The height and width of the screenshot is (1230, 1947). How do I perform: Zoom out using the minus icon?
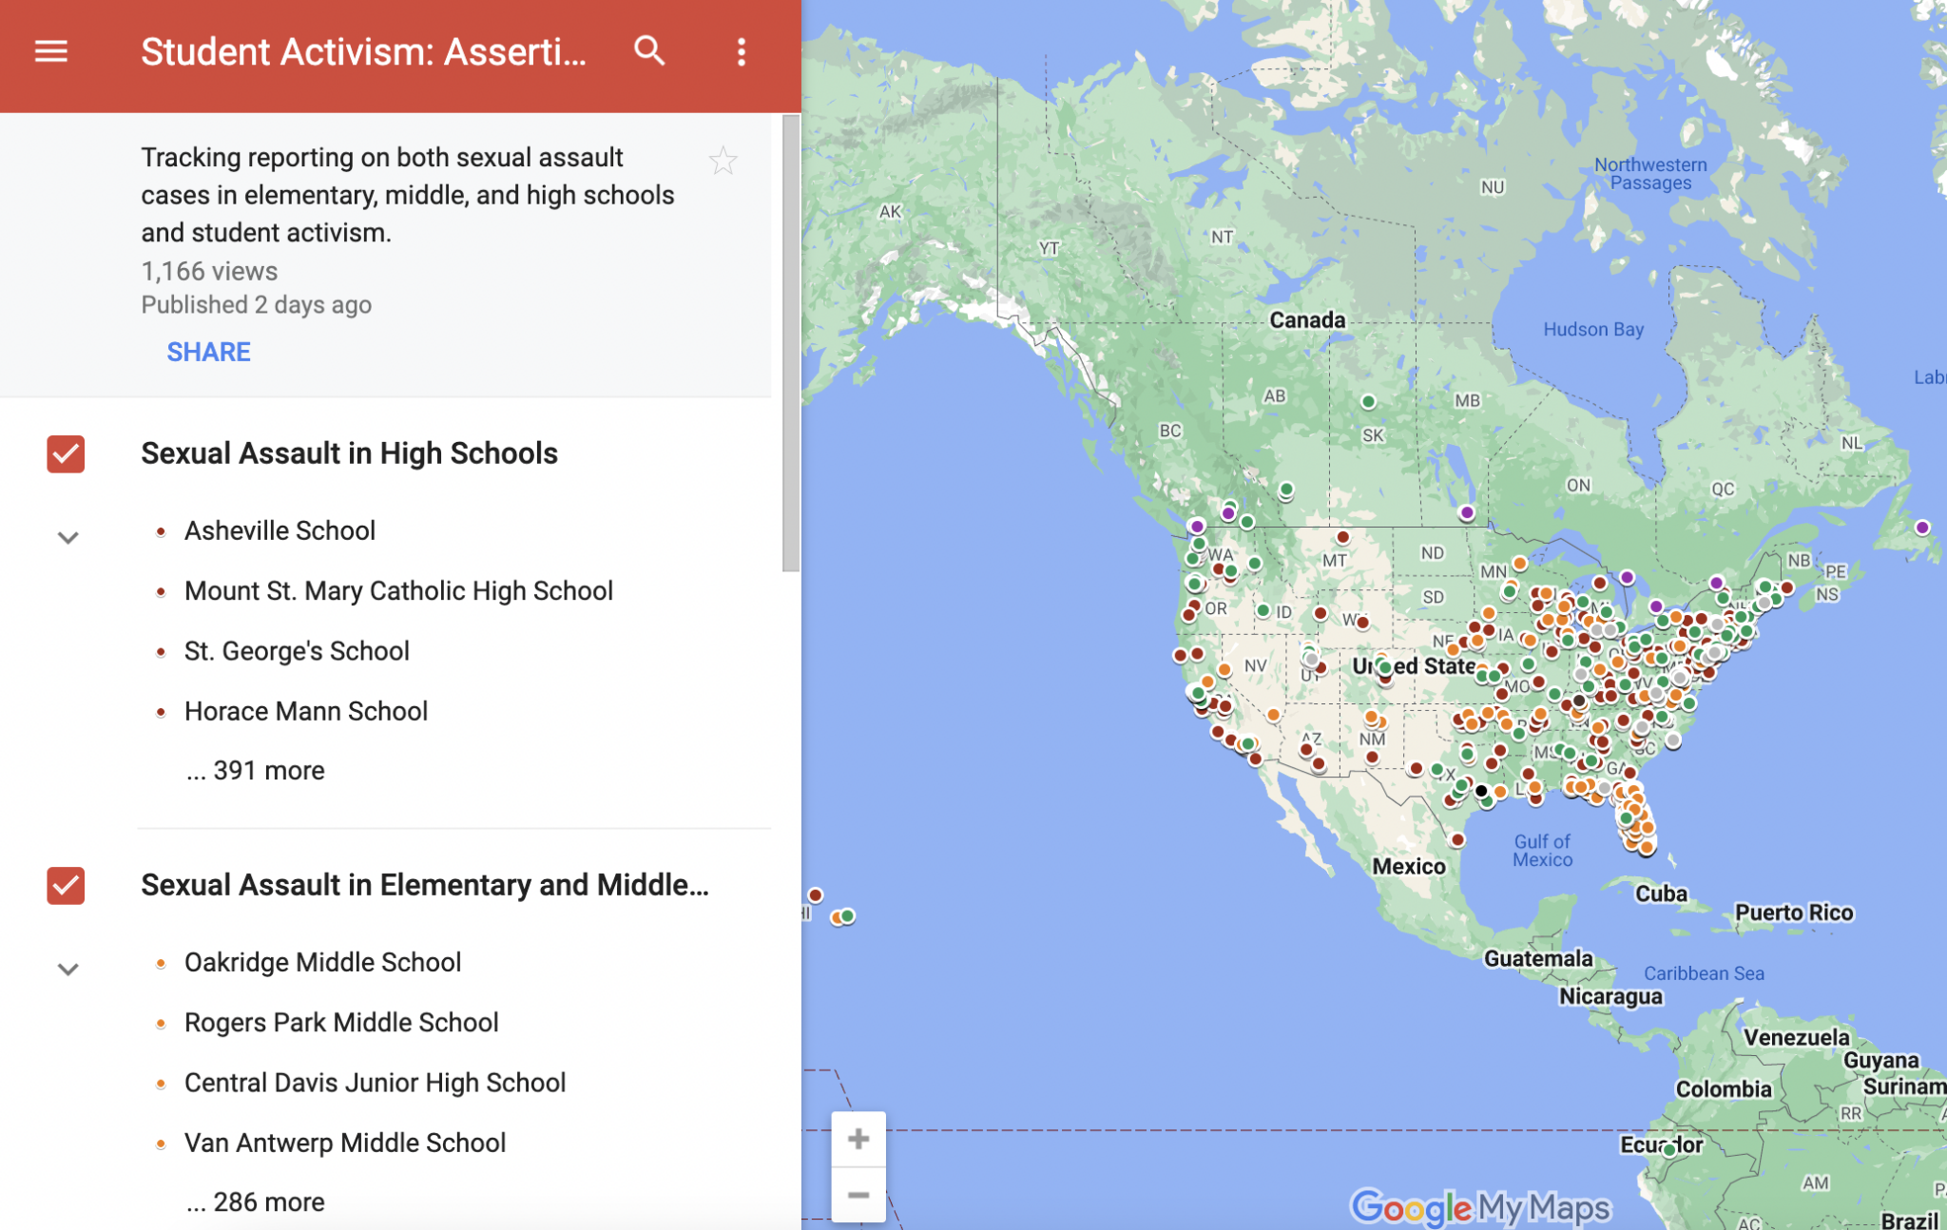coord(858,1193)
